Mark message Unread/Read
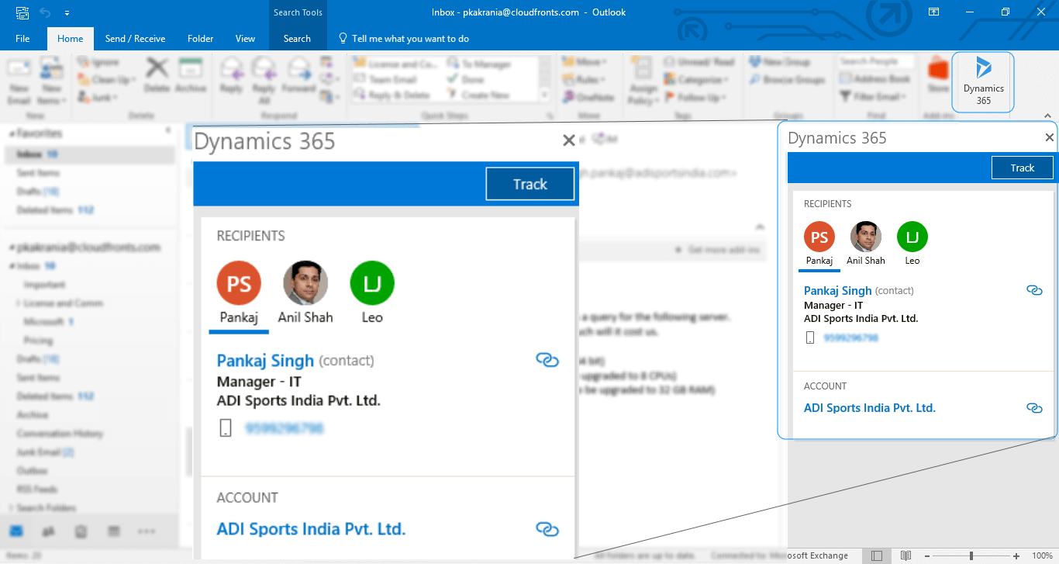 pyautogui.click(x=698, y=62)
